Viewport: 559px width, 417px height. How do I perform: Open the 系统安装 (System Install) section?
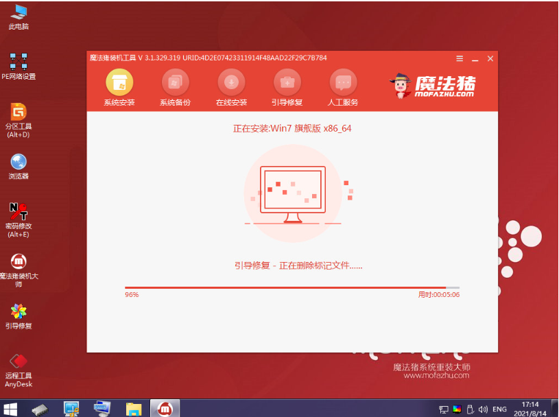[x=119, y=83]
